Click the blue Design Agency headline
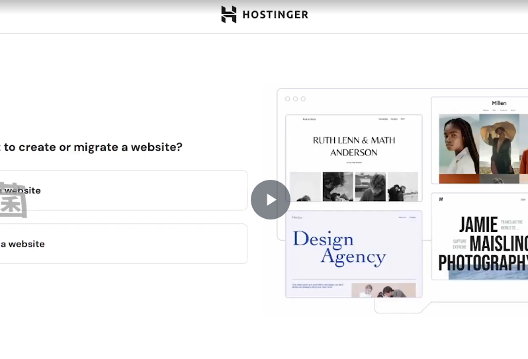 (339, 248)
